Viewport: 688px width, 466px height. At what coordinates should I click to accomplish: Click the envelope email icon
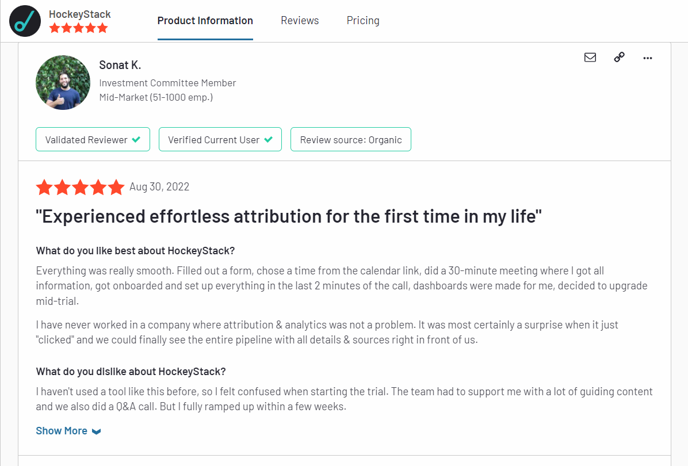[590, 58]
